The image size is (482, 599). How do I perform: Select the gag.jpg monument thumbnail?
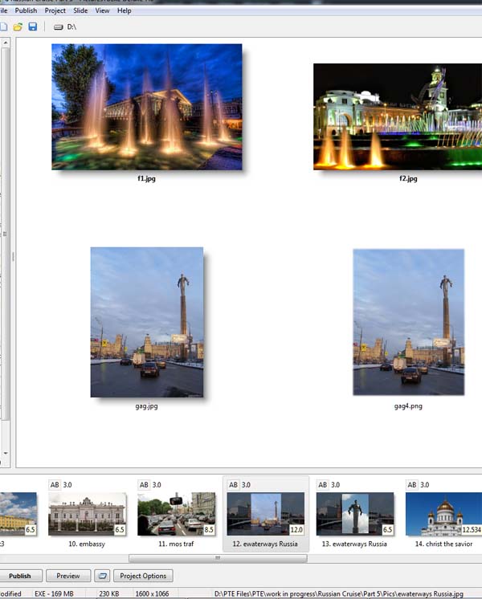tap(147, 322)
